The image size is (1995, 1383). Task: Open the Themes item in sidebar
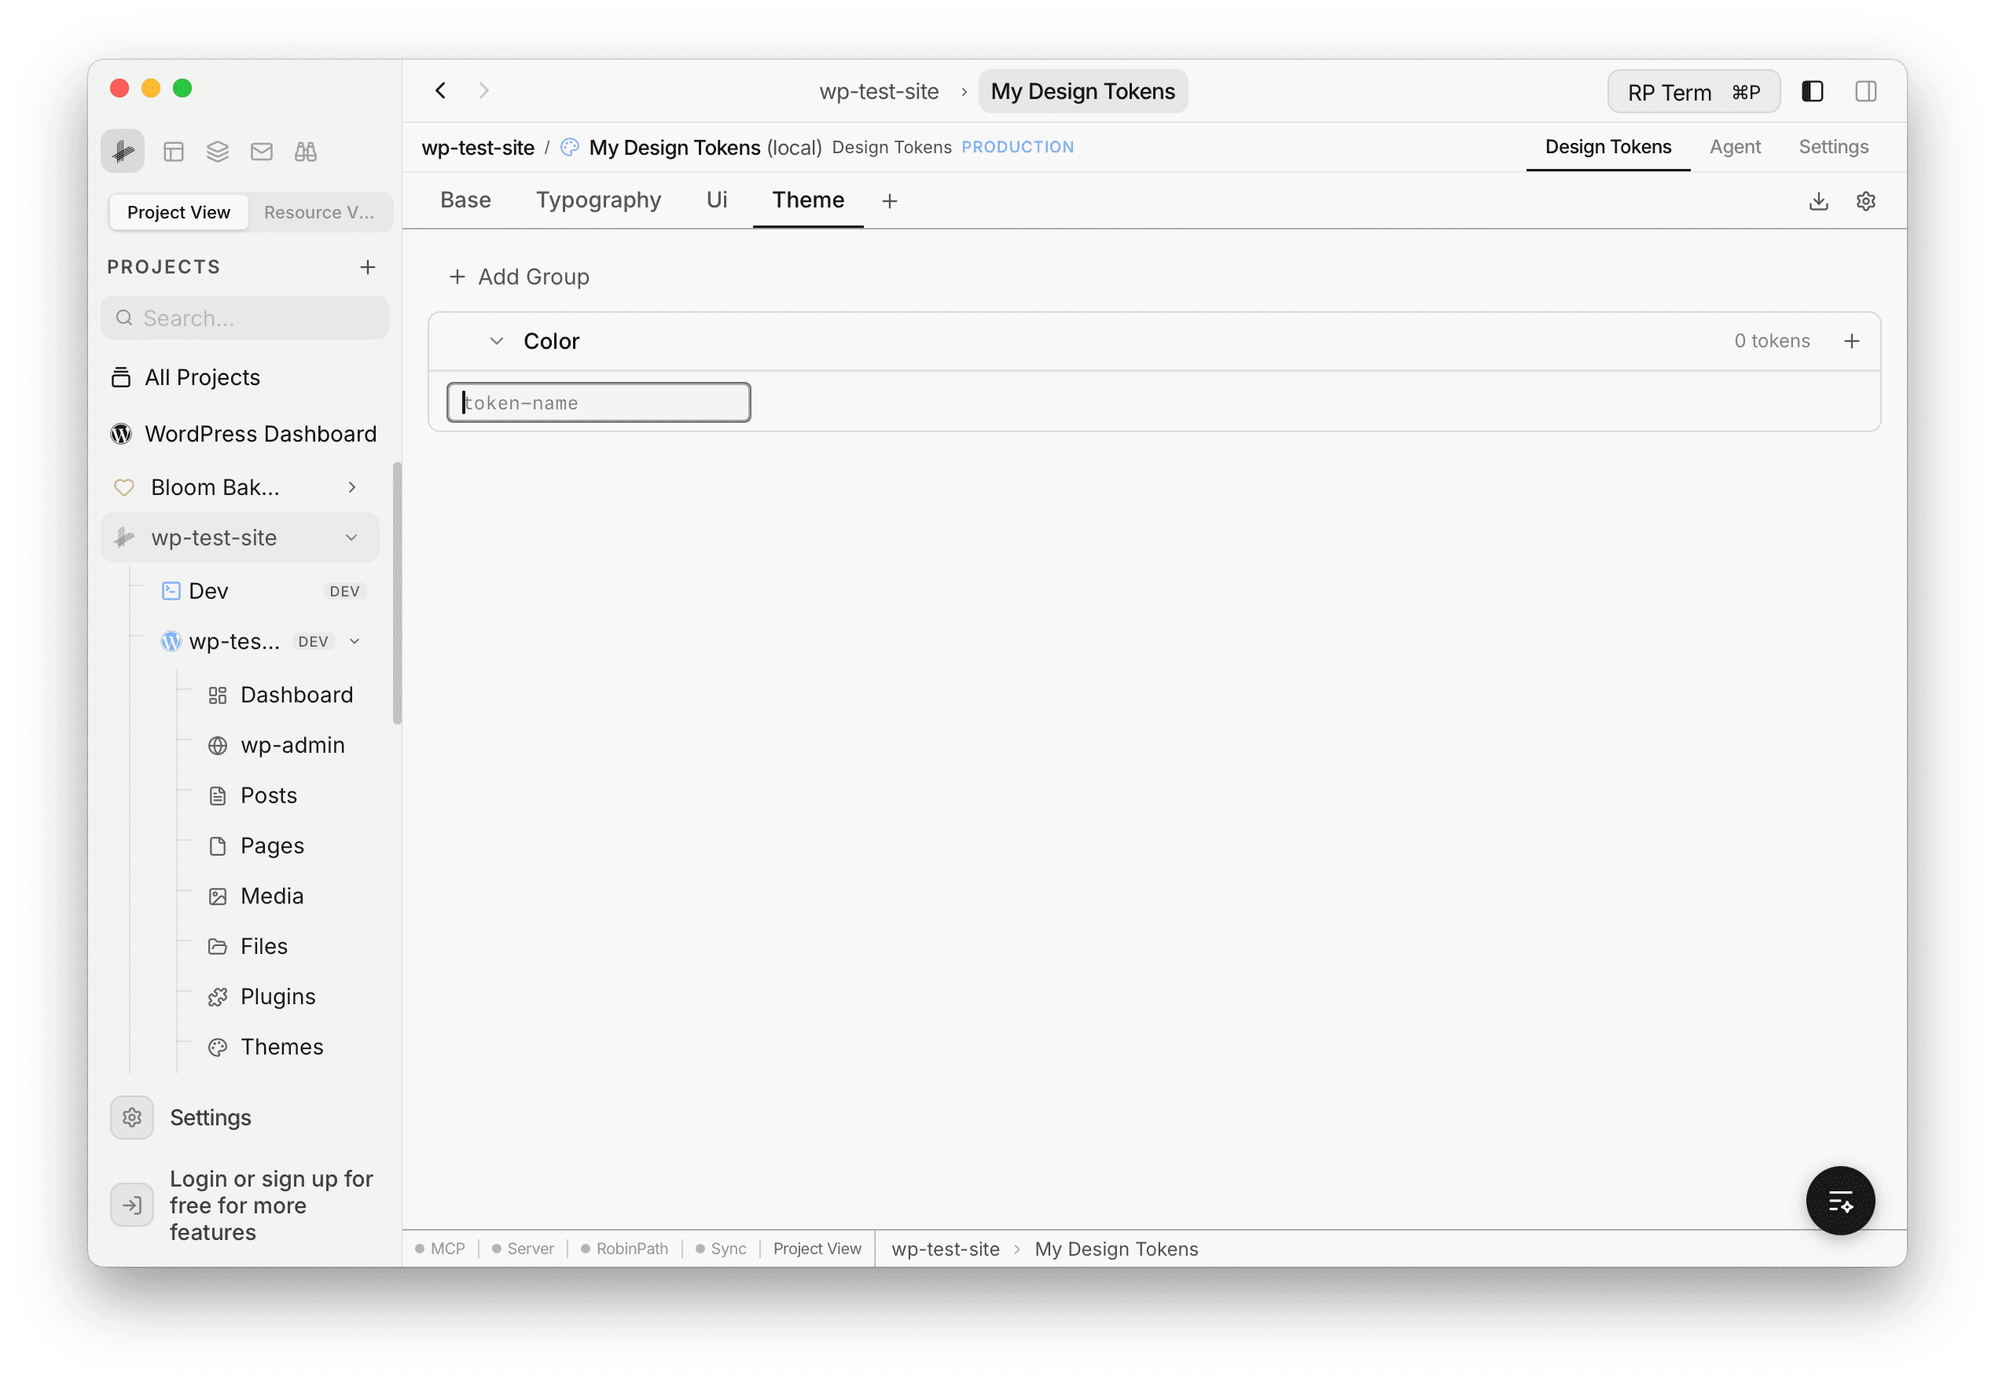click(x=281, y=1046)
